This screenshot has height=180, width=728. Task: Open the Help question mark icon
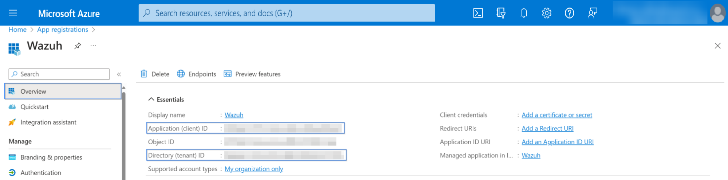pos(569,13)
